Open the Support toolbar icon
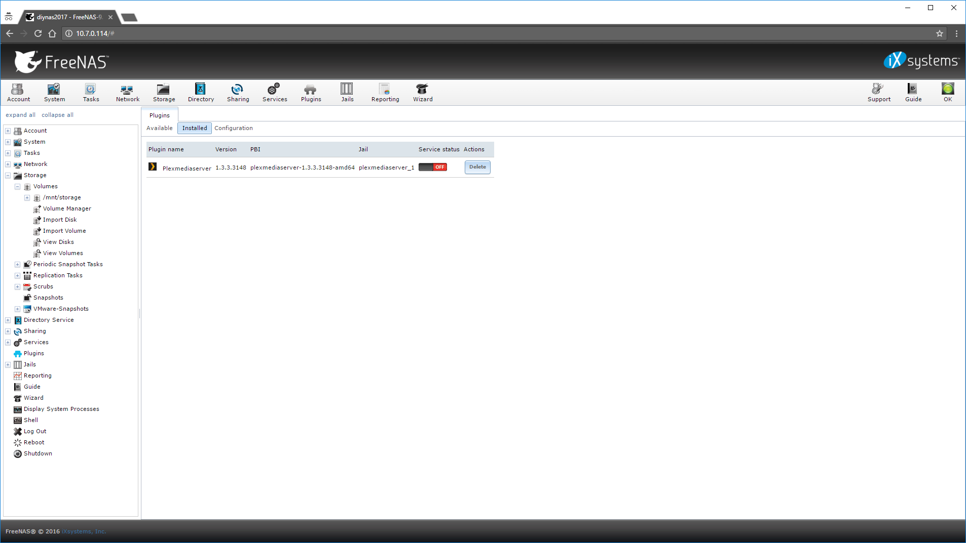This screenshot has width=966, height=543. pos(879,93)
